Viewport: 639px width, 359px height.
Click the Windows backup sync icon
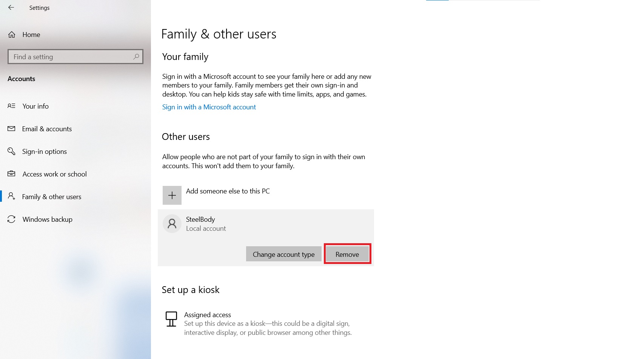tap(11, 219)
